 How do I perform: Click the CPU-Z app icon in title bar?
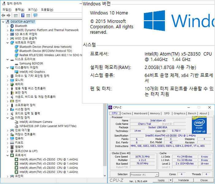pos(110,108)
